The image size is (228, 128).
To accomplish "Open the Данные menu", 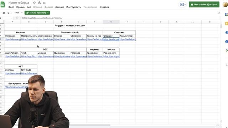I will click(x=59, y=7).
